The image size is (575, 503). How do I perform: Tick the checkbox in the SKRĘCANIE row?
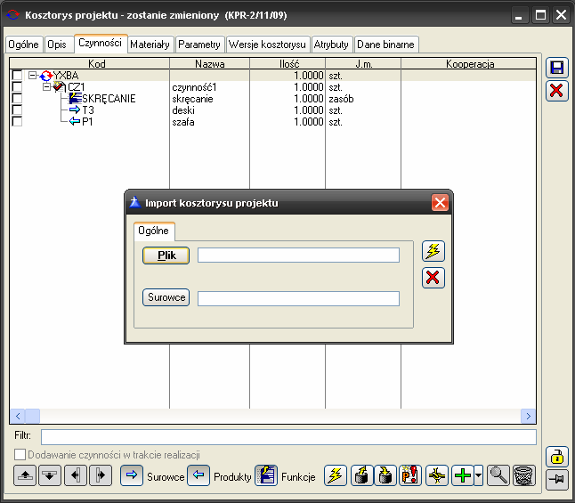click(17, 98)
